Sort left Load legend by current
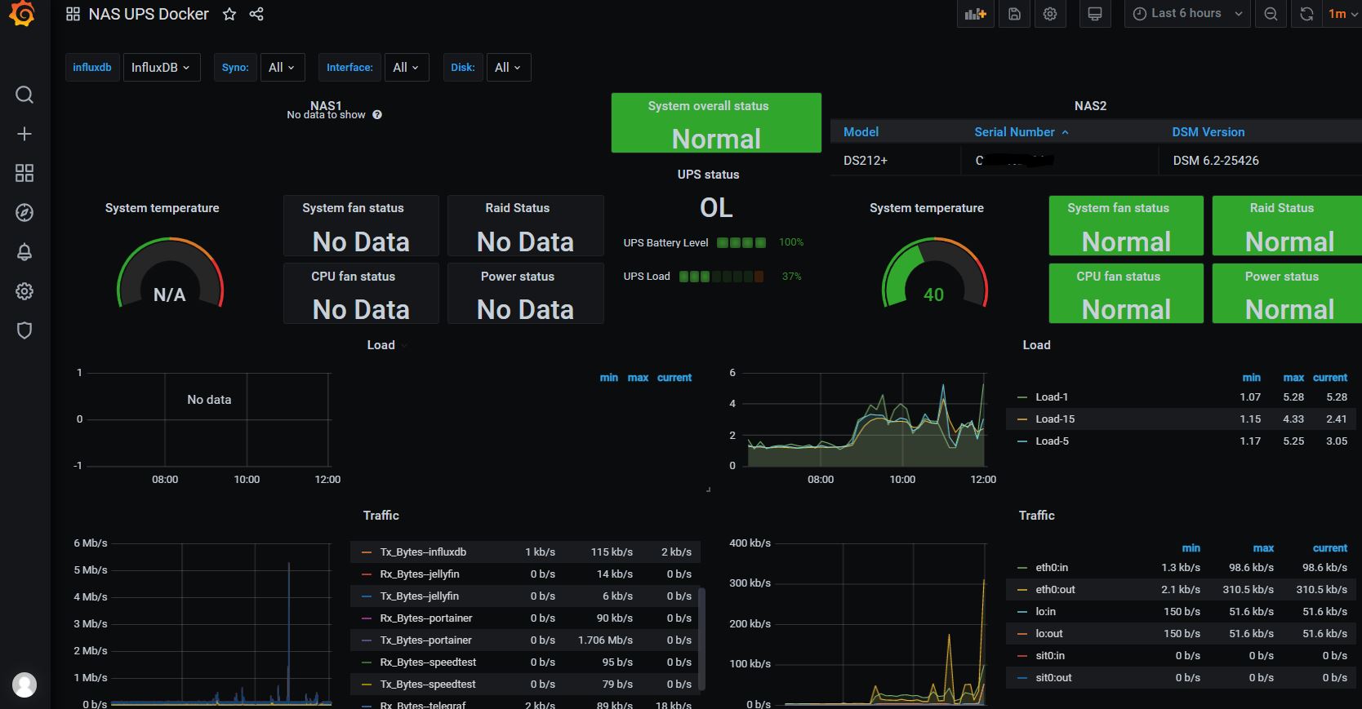The height and width of the screenshot is (709, 1362). 674,378
